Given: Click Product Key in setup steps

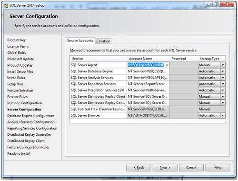Looking at the screenshot, I should [17, 40].
